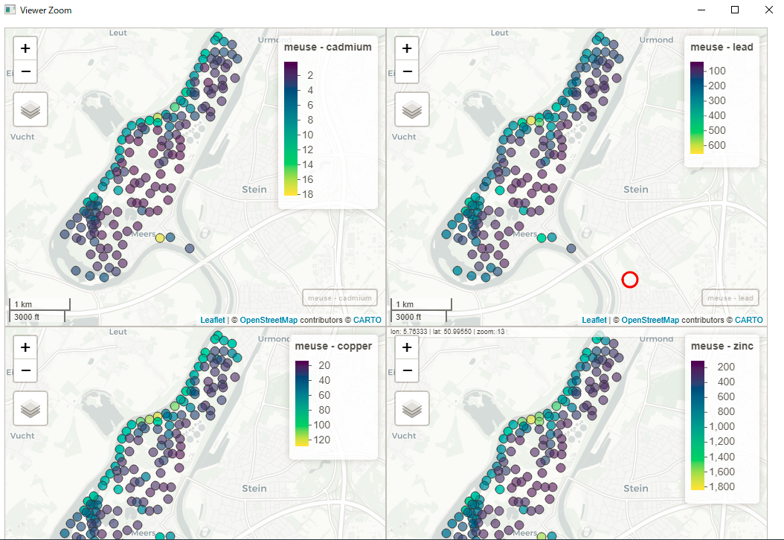
Task: Zoom in on the cadmium map
Action: click(25, 49)
